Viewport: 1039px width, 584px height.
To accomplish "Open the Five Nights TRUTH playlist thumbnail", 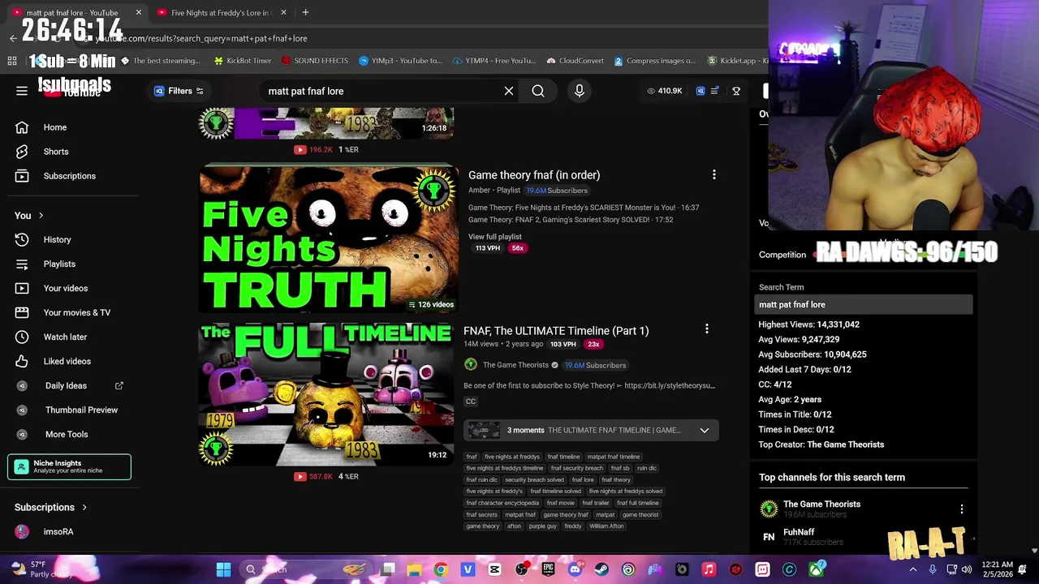I will pos(328,238).
